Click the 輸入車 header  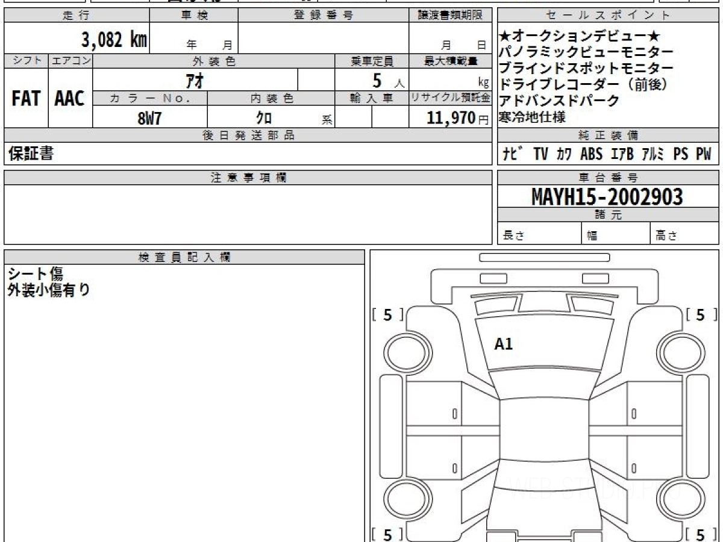pos(372,98)
